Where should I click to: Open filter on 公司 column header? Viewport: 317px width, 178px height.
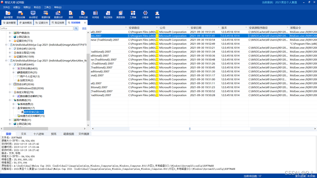coord(188,27)
